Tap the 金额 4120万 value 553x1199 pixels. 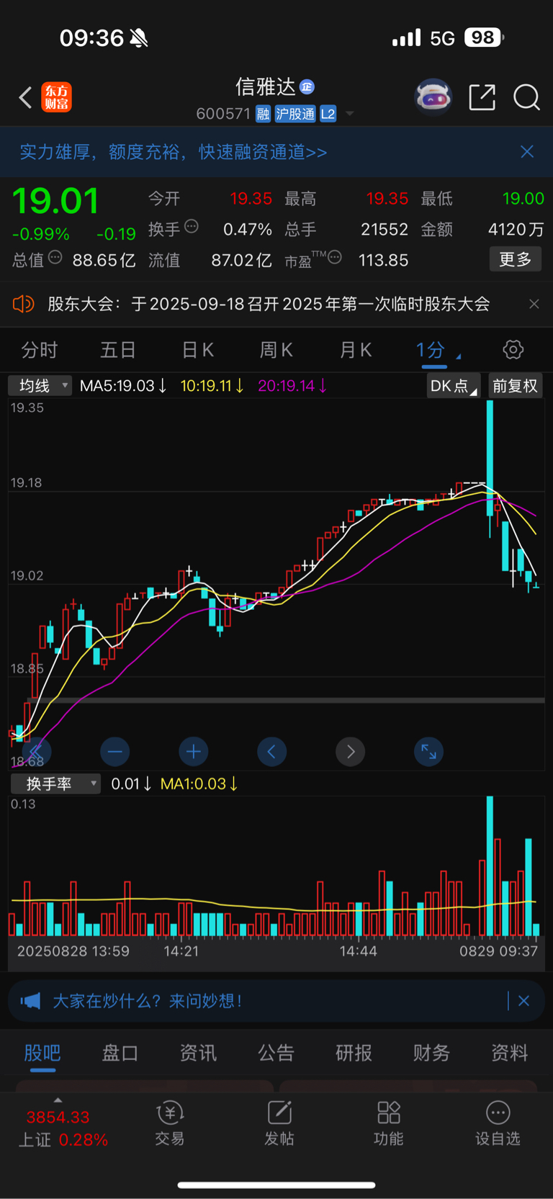(x=516, y=229)
